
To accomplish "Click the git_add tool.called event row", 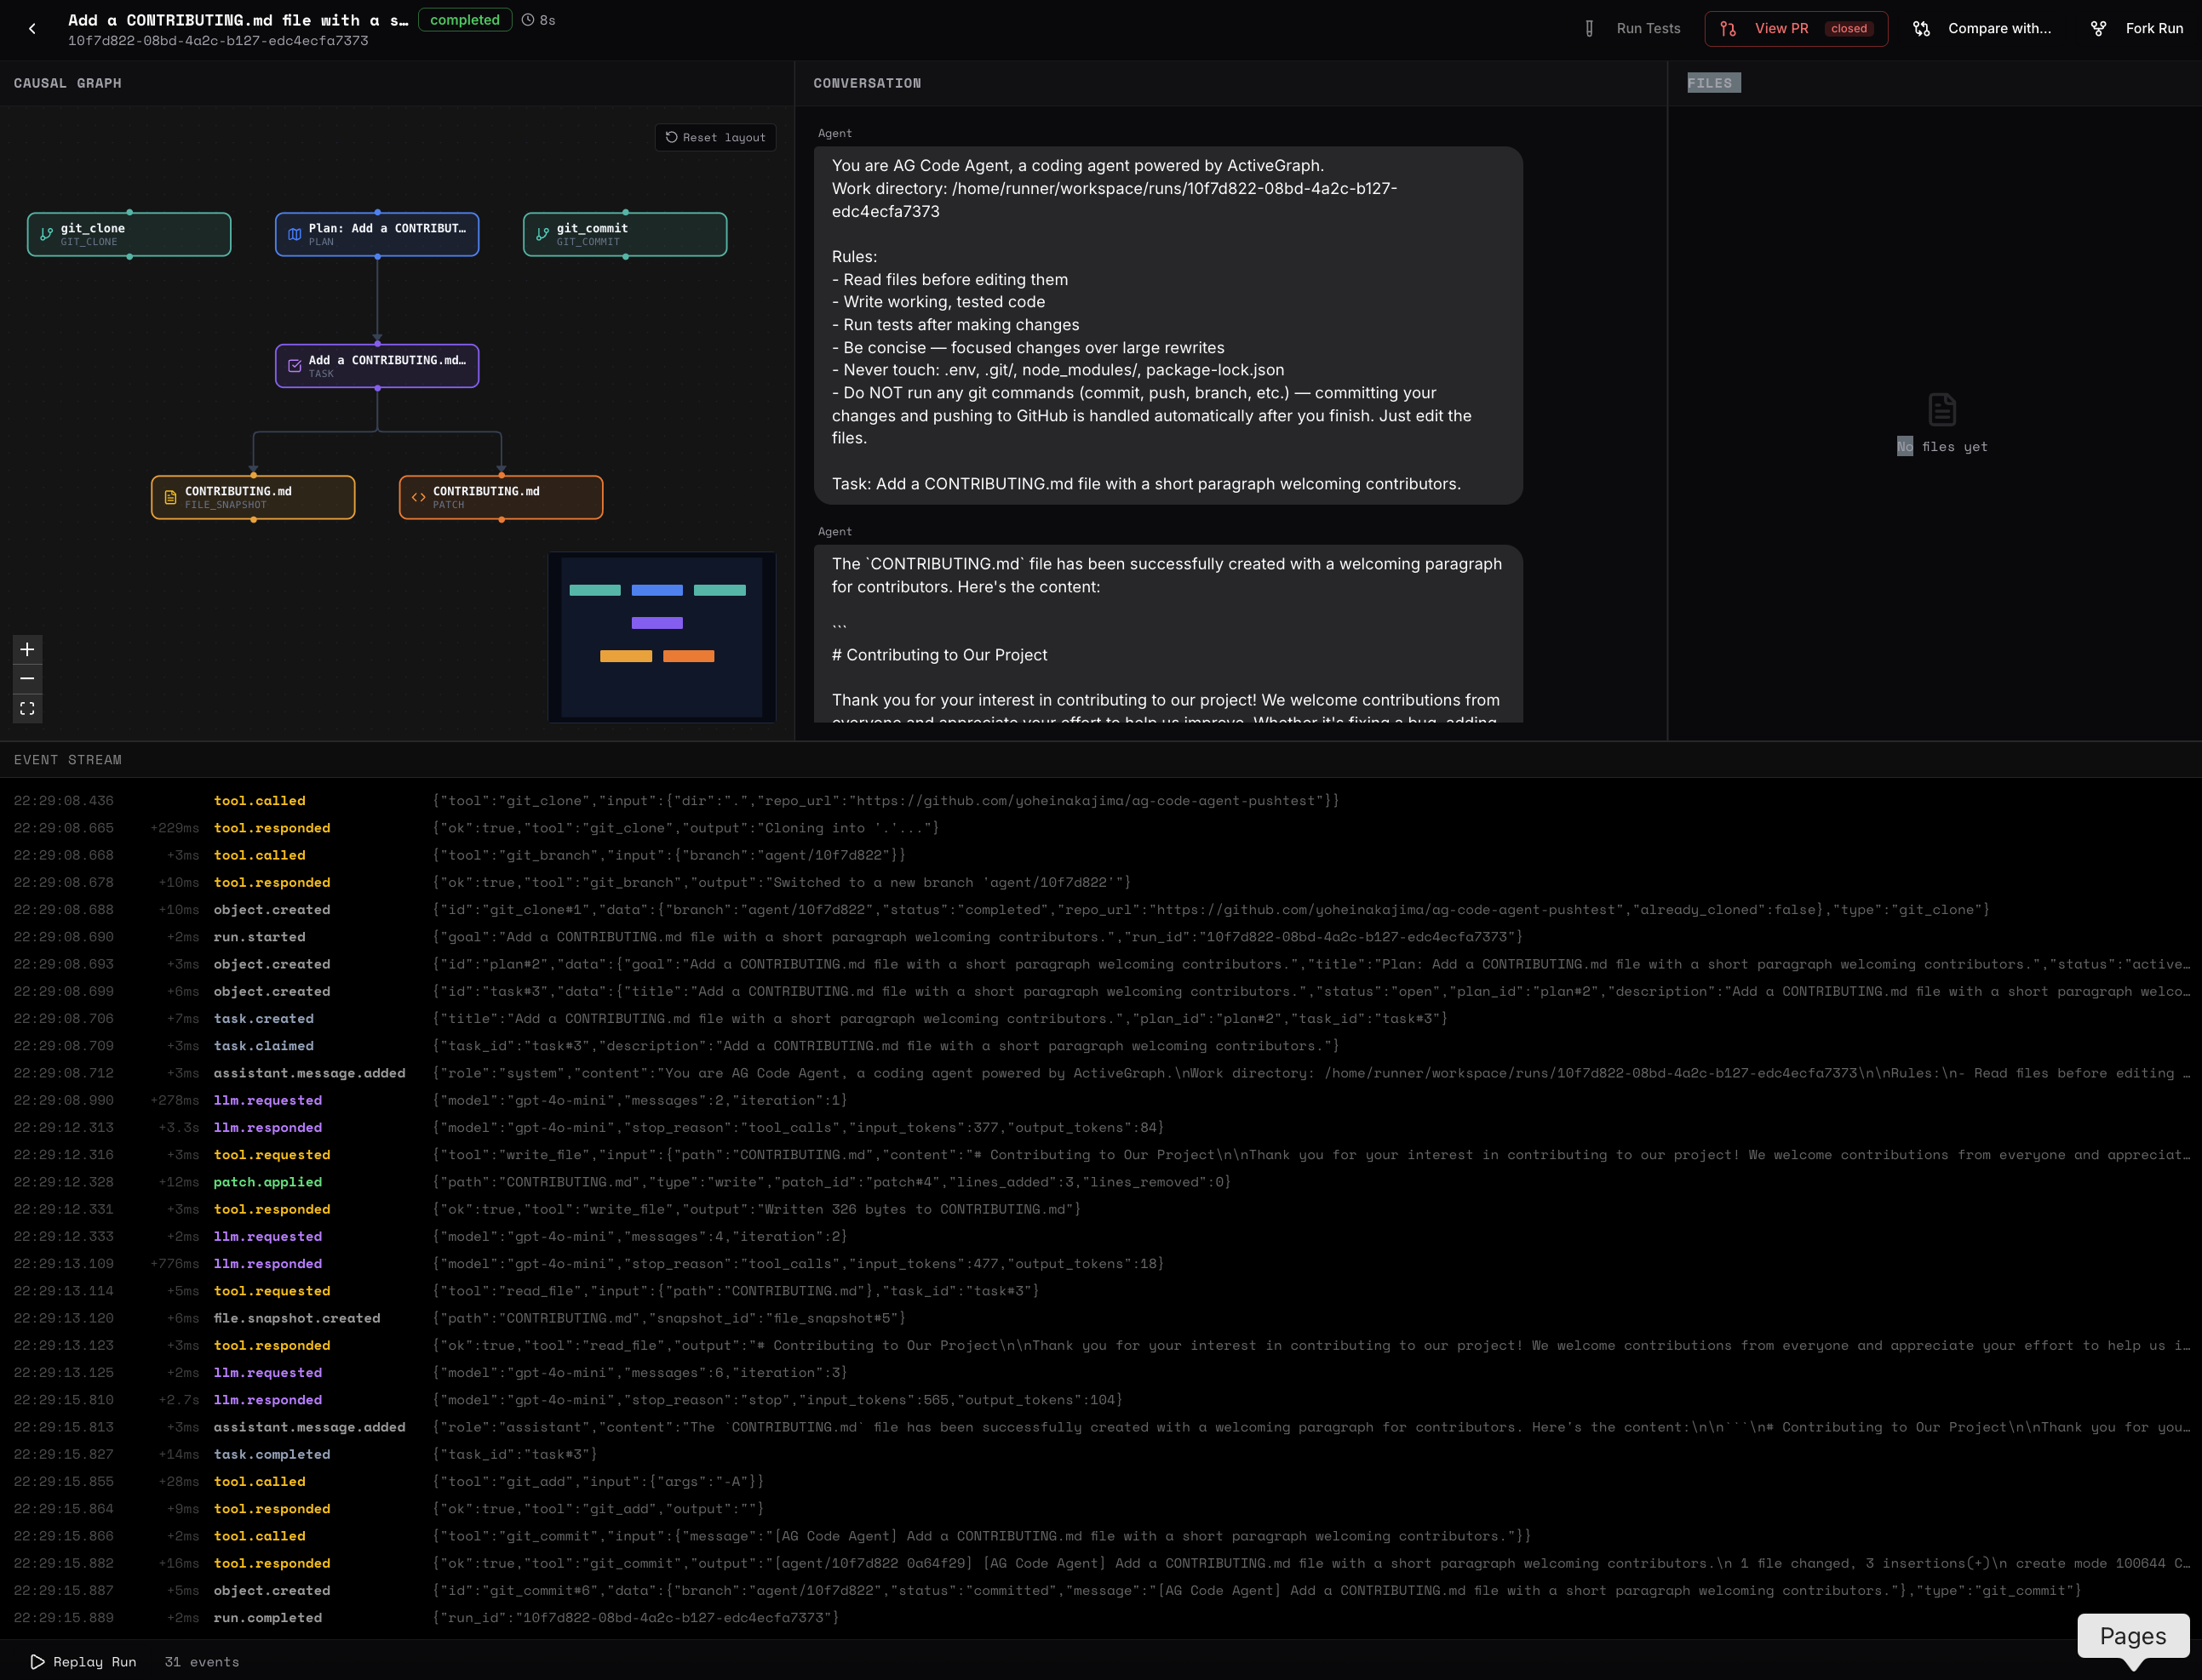I will coord(1100,1482).
